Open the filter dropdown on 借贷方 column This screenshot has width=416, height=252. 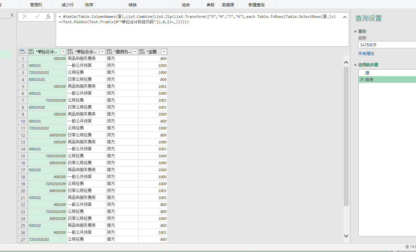tap(135, 52)
